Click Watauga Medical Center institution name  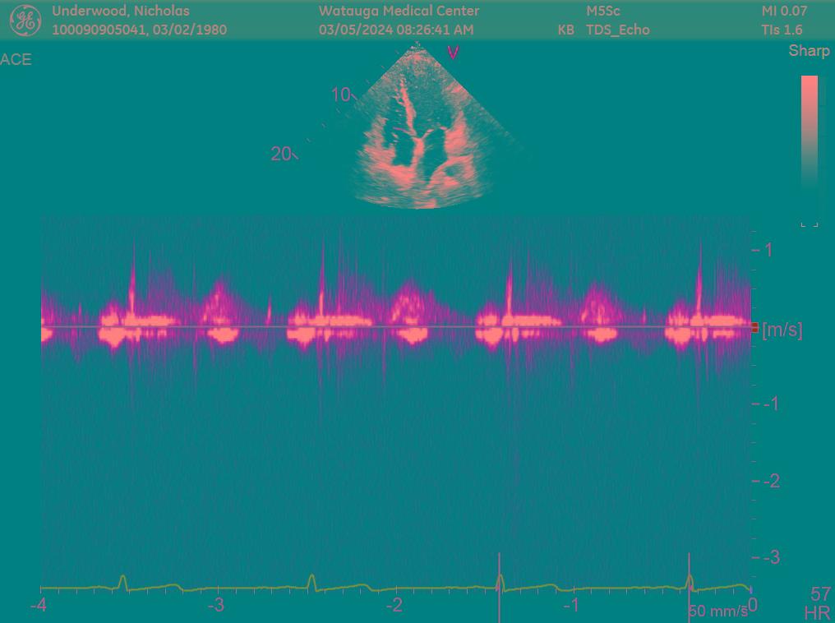(x=399, y=12)
